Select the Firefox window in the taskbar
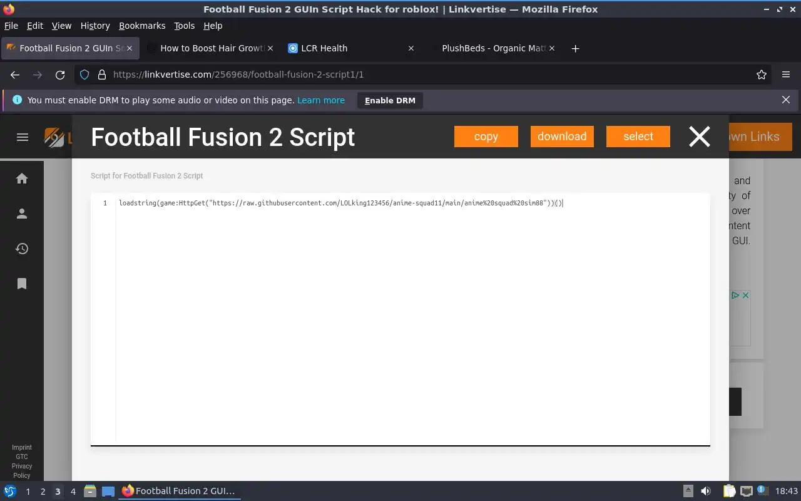The height and width of the screenshot is (501, 801). coord(179,491)
